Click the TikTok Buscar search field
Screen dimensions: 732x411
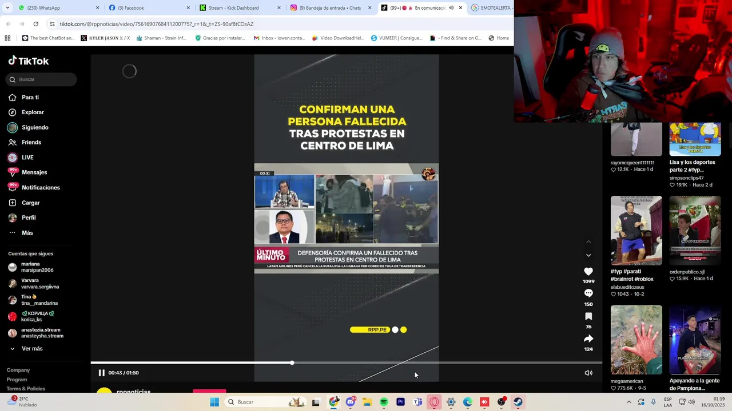coord(41,79)
